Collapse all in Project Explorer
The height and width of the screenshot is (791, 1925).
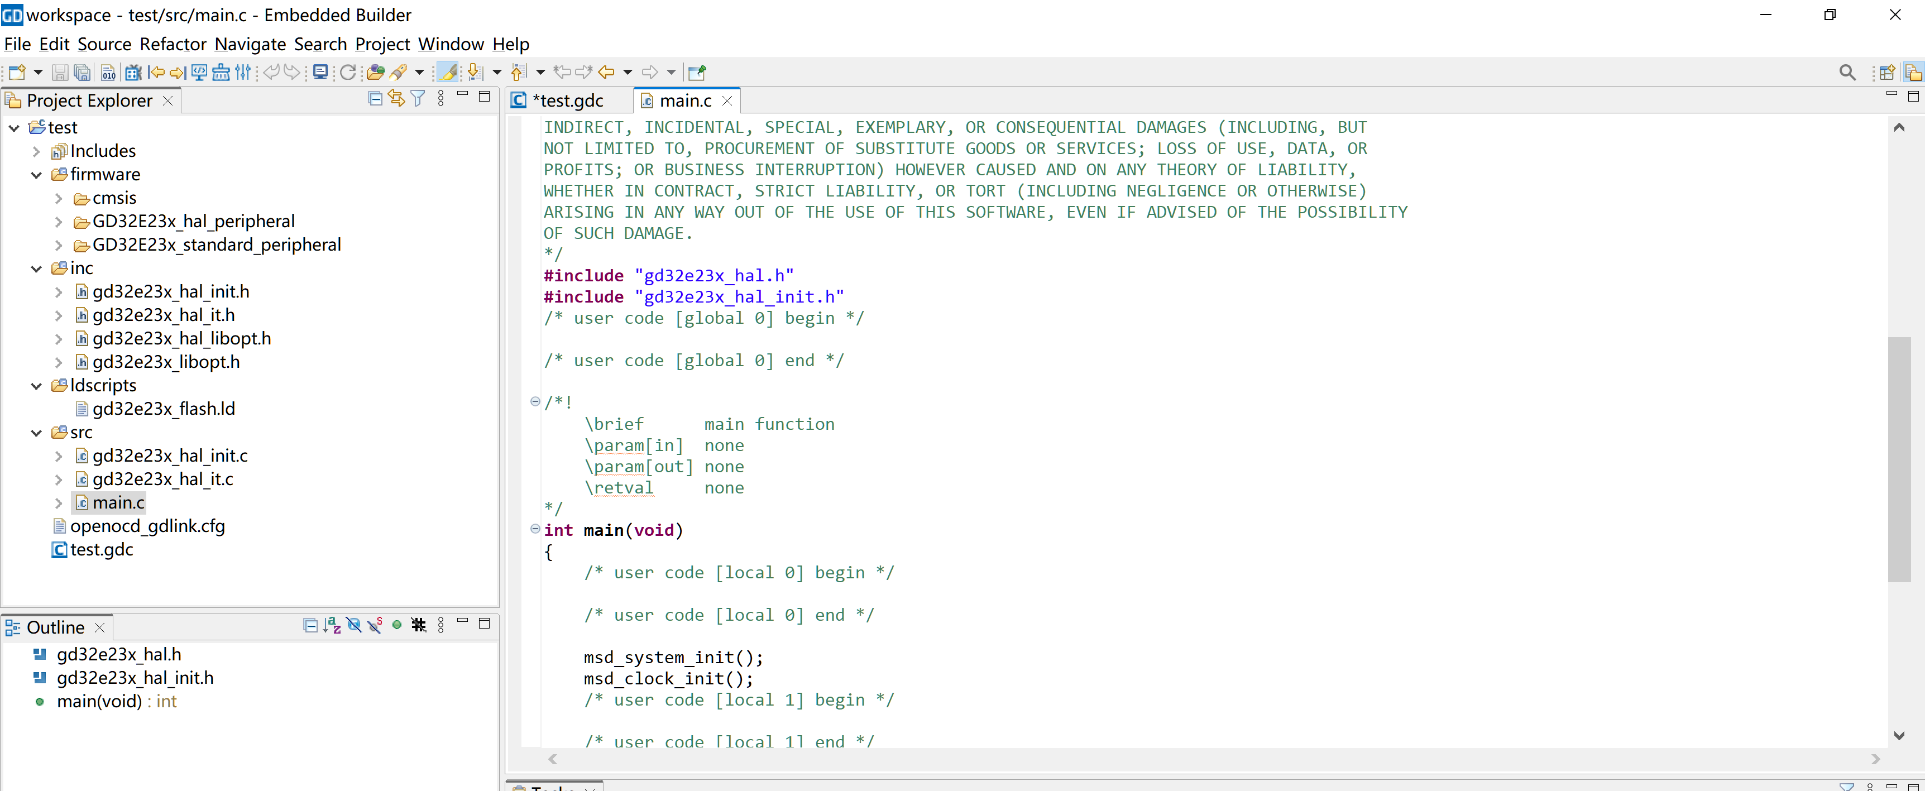click(x=375, y=99)
